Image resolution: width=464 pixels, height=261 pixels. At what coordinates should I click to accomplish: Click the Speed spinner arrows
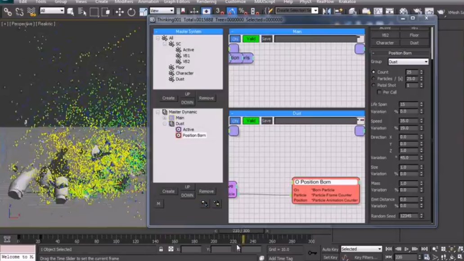pyautogui.click(x=421, y=121)
